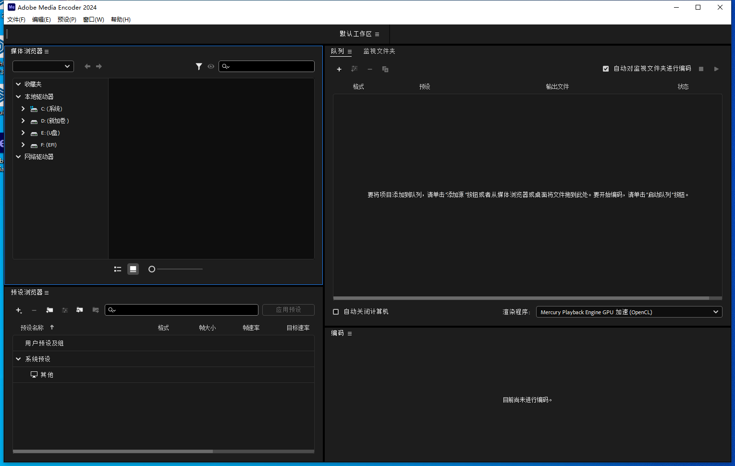
Task: Select the 队列 tab
Action: pos(337,51)
